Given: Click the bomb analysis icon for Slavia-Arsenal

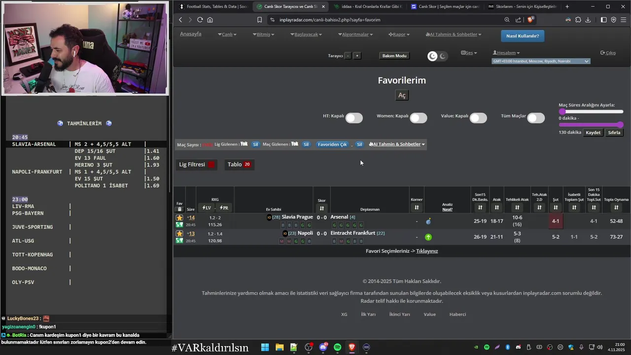Looking at the screenshot, I should tap(428, 221).
